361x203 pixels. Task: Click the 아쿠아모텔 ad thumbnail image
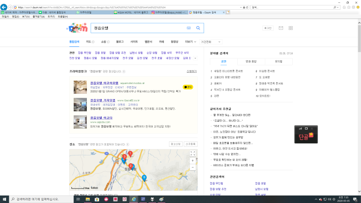tap(80, 87)
